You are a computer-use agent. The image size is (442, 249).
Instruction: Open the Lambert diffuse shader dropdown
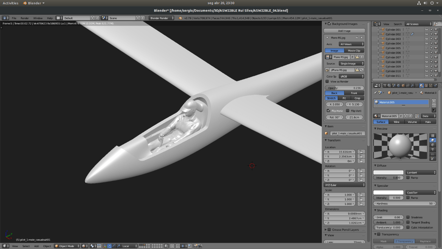[421, 172]
